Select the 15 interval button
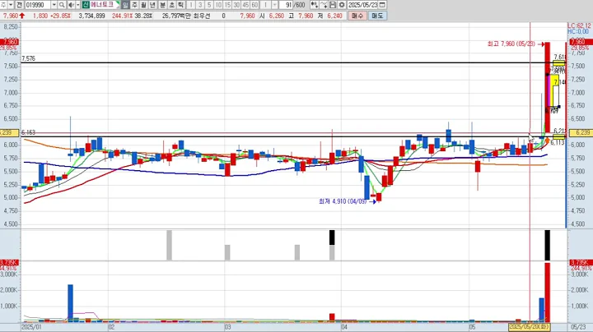593x332 pixels. [x=227, y=5]
